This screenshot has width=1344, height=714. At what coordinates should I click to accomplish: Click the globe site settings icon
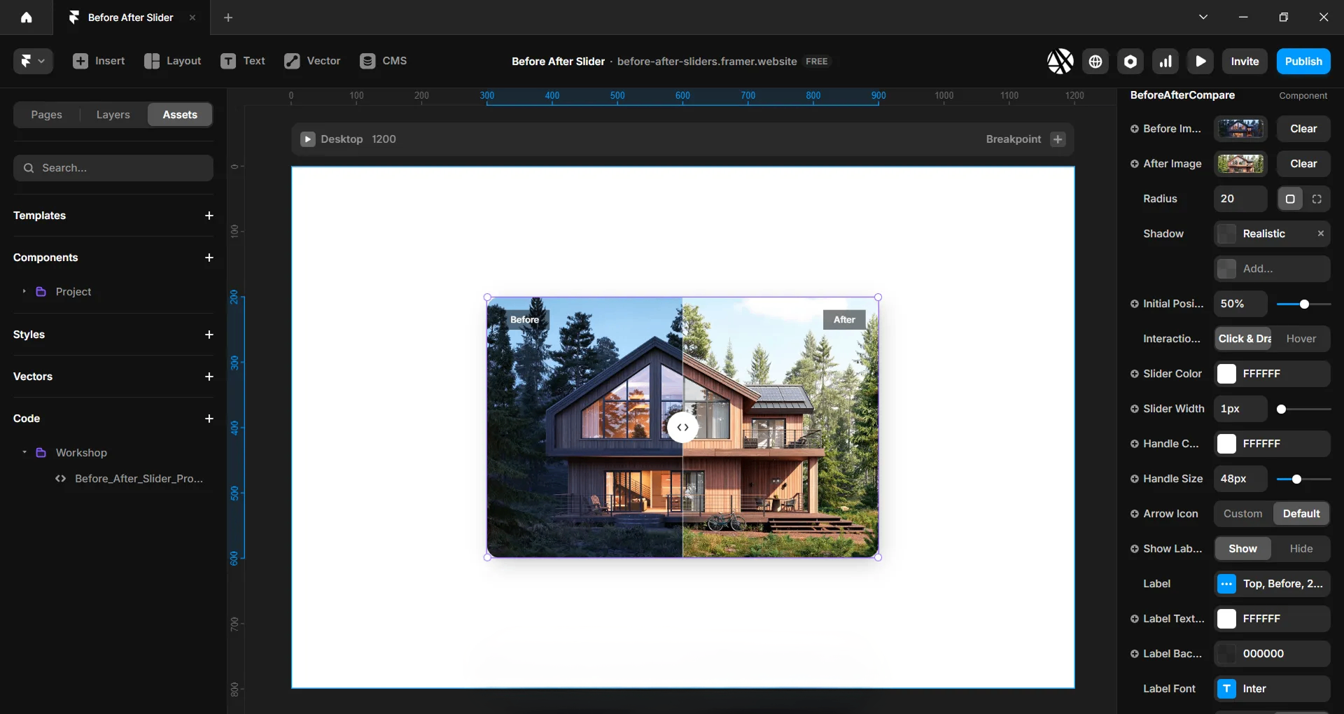tap(1095, 62)
